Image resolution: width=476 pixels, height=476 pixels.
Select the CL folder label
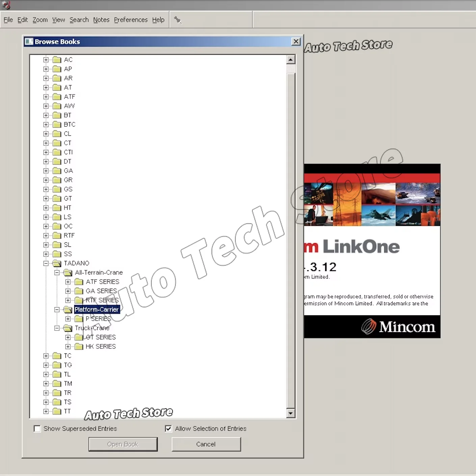point(68,134)
